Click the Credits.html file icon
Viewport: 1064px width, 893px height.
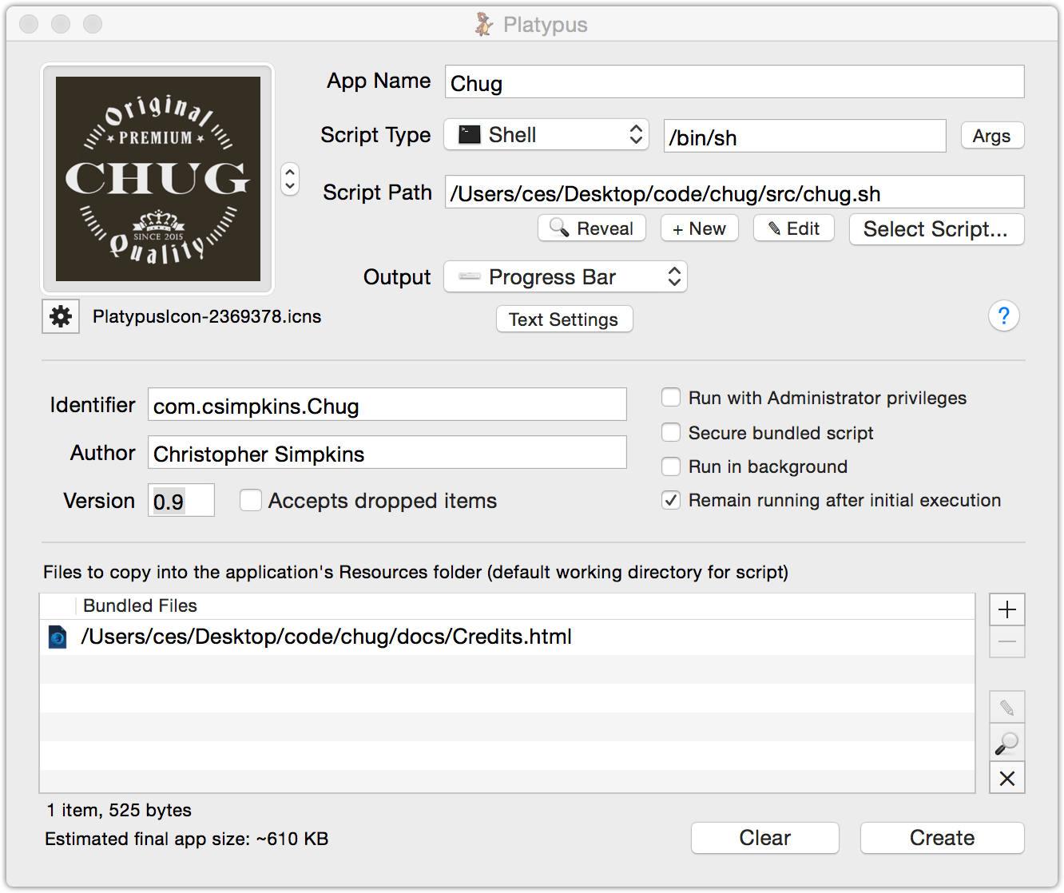[x=58, y=637]
